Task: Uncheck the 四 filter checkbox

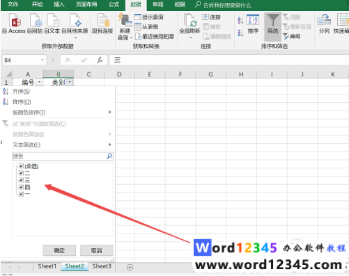Action: point(21,187)
